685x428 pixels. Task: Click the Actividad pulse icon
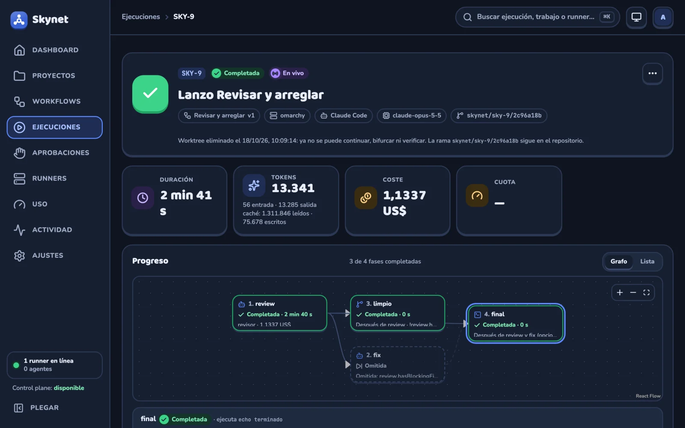[19, 230]
